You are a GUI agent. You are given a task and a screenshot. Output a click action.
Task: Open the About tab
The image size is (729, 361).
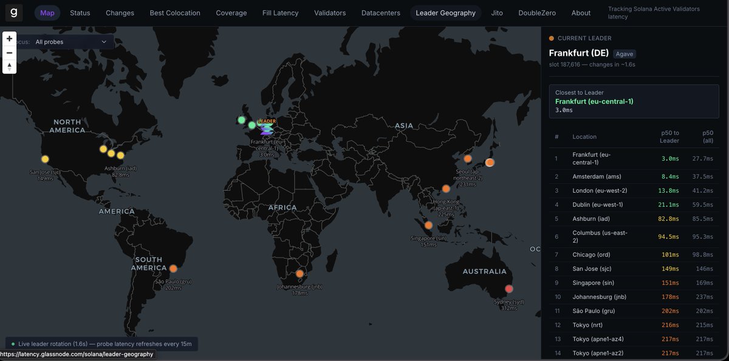click(581, 13)
